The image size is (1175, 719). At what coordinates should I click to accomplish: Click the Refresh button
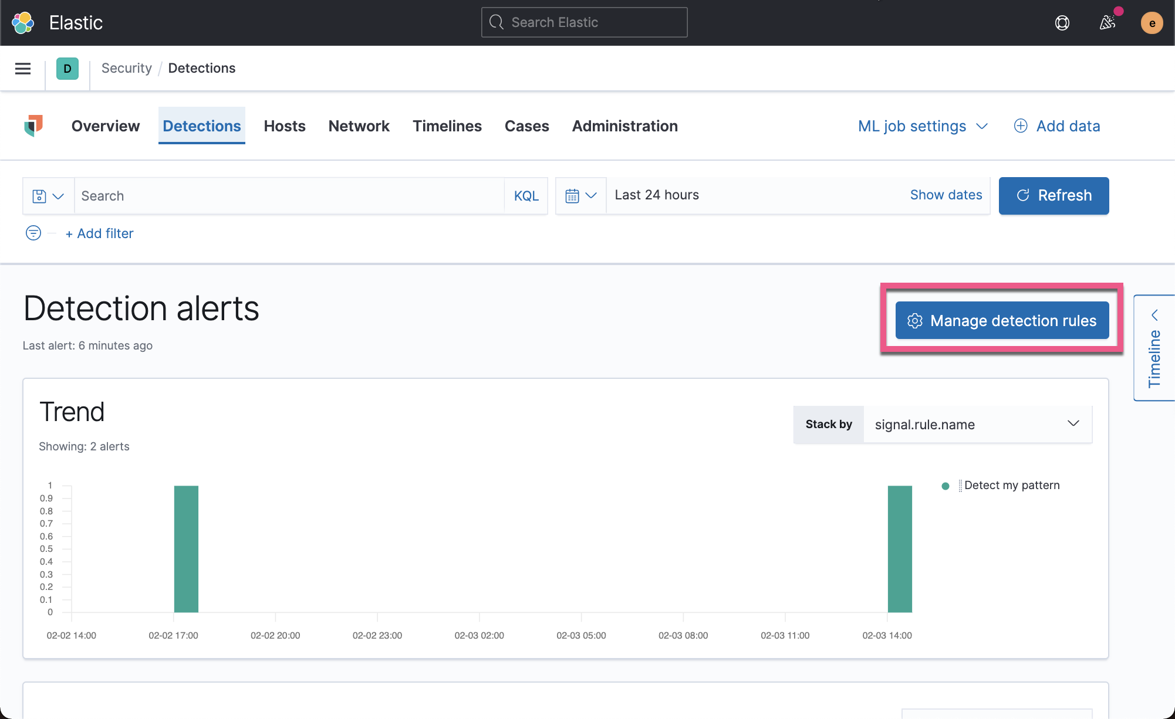coord(1054,195)
